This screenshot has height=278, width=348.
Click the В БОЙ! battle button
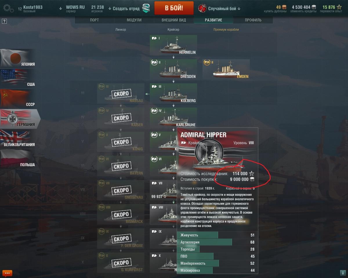(174, 8)
